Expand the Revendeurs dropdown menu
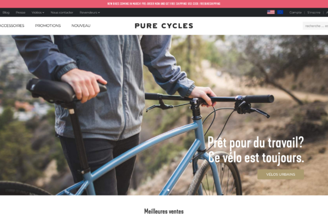 click(x=90, y=13)
